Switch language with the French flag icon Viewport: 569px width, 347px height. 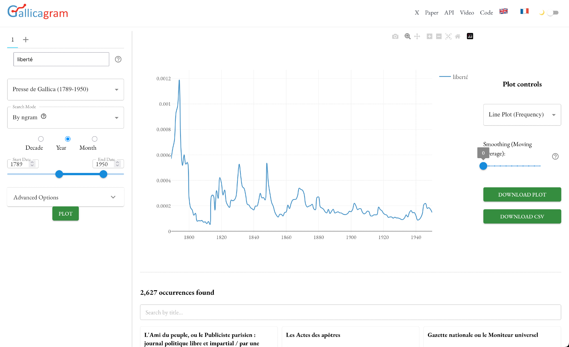(x=524, y=11)
